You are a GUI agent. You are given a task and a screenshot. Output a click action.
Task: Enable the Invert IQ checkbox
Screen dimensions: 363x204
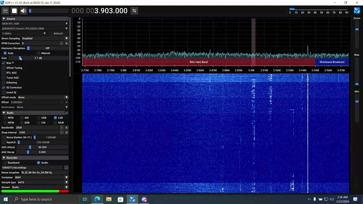tap(4, 92)
